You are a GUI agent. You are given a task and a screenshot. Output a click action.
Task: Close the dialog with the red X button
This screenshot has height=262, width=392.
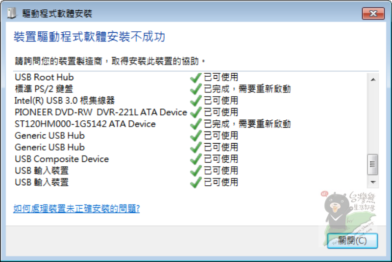(374, 13)
